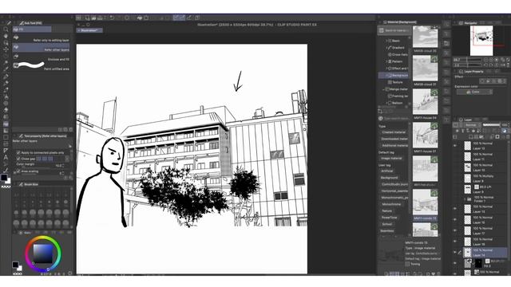Screen dimensions: 511x287
Task: Toggle Apply to connected pixels only
Action: [x=18, y=152]
